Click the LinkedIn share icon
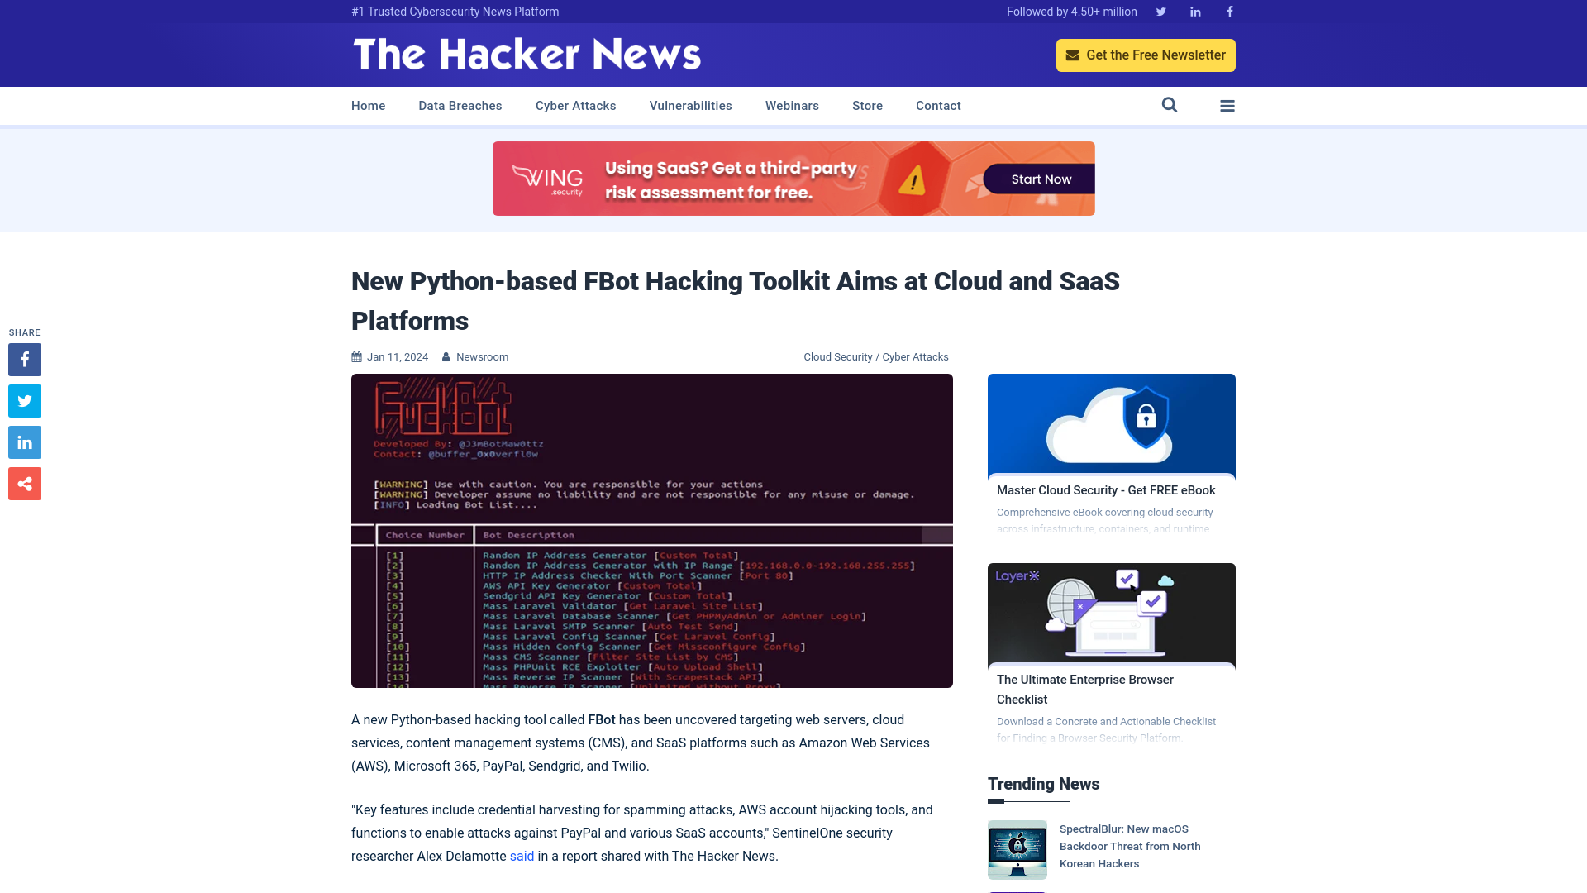 point(24,442)
